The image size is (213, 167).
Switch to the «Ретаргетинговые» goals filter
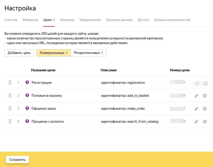pyautogui.click(x=88, y=53)
